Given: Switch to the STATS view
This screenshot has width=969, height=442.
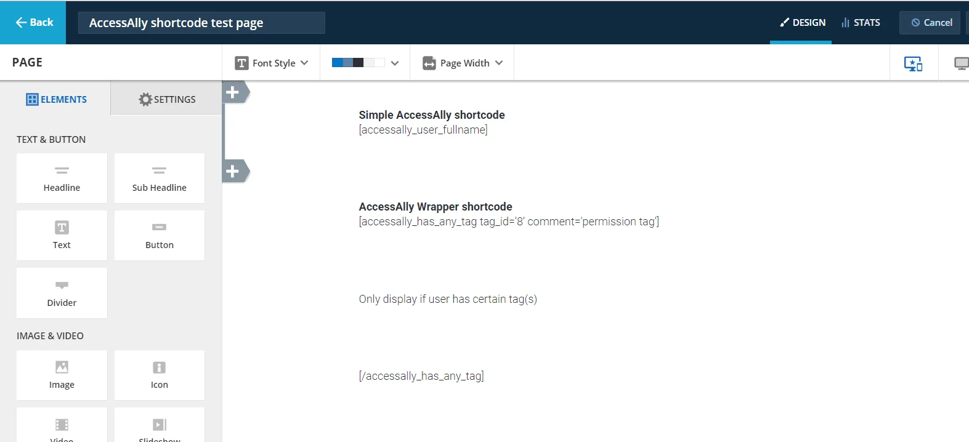Looking at the screenshot, I should click(861, 22).
